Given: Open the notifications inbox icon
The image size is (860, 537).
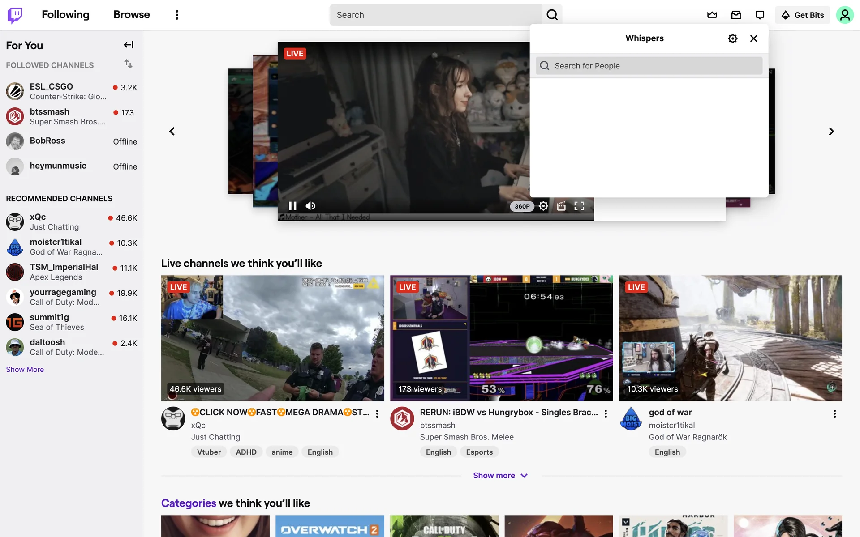Looking at the screenshot, I should (736, 15).
